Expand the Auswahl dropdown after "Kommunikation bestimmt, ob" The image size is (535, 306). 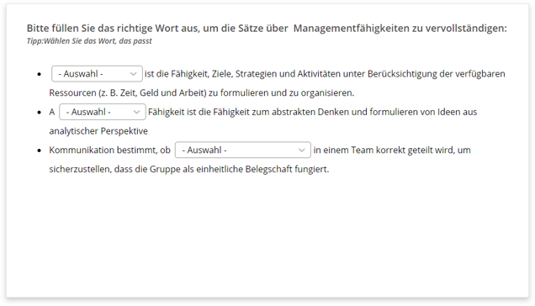[243, 150]
